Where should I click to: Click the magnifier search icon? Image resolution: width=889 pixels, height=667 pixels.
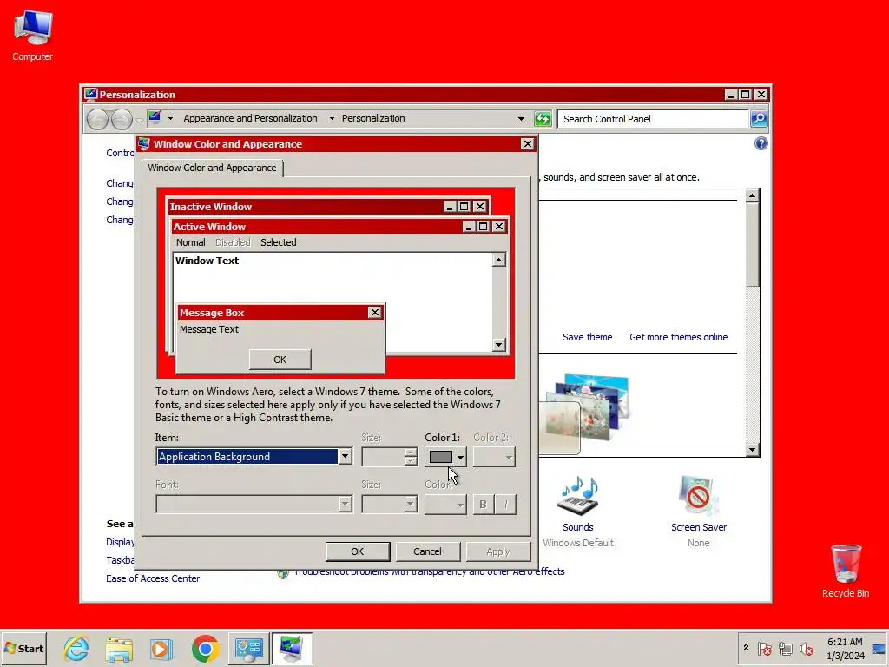tap(759, 118)
